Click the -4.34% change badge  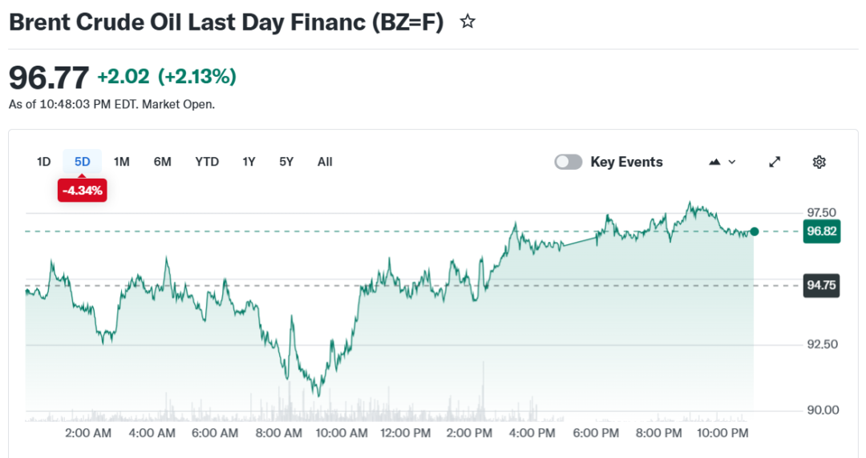[x=82, y=191]
